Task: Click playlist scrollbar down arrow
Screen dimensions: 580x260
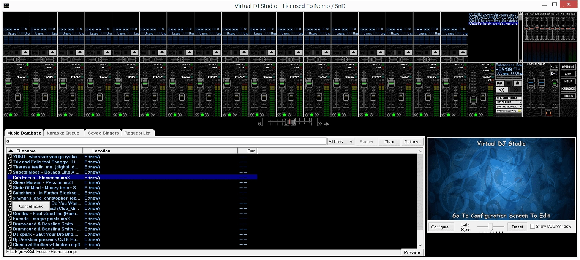Action: tap(520, 61)
